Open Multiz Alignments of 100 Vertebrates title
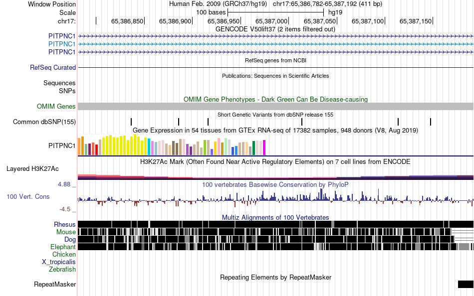474x296 pixels. (x=275, y=217)
